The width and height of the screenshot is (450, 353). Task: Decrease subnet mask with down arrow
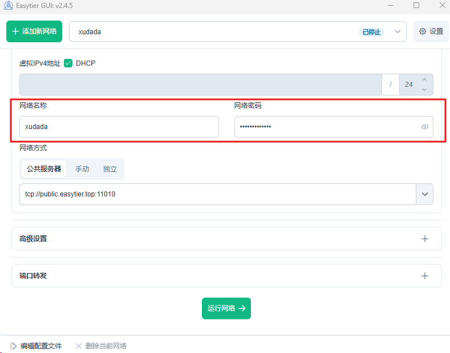tap(424, 89)
